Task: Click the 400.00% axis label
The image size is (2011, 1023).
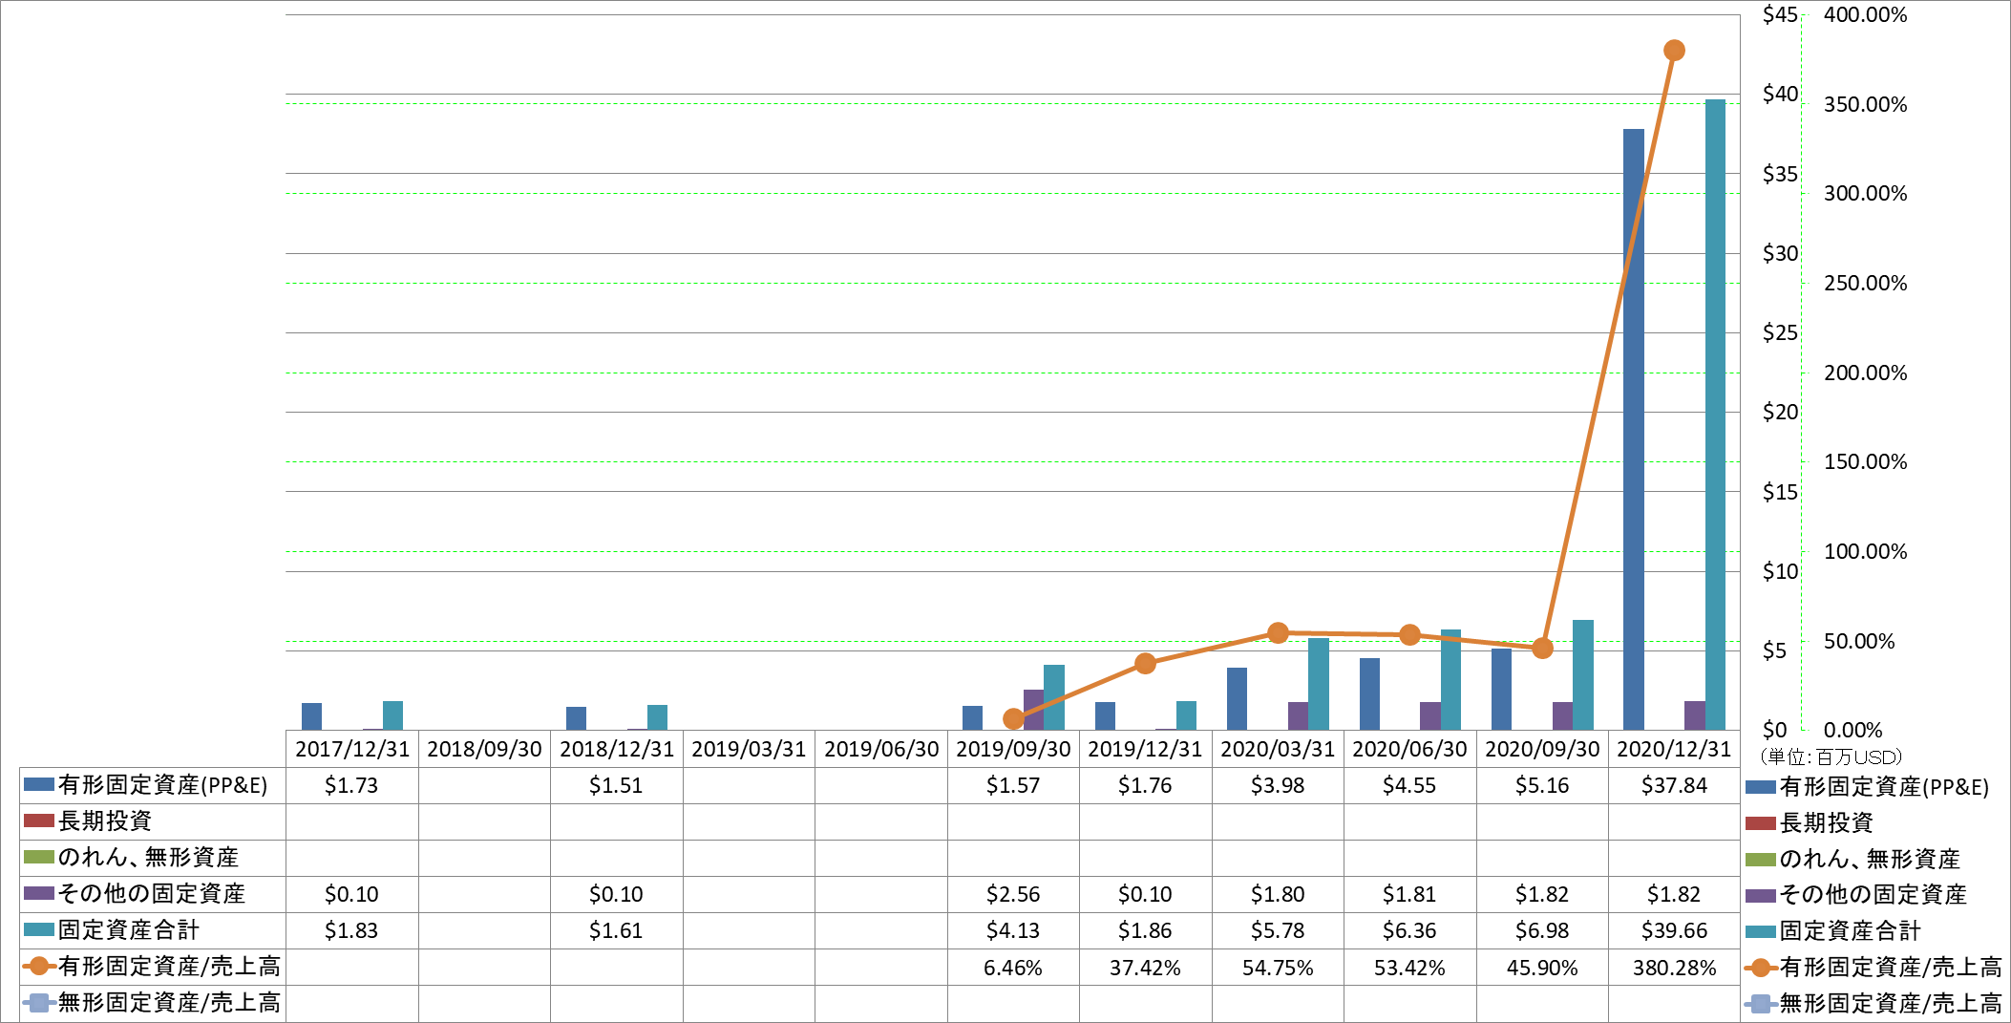Action: (x=1865, y=14)
